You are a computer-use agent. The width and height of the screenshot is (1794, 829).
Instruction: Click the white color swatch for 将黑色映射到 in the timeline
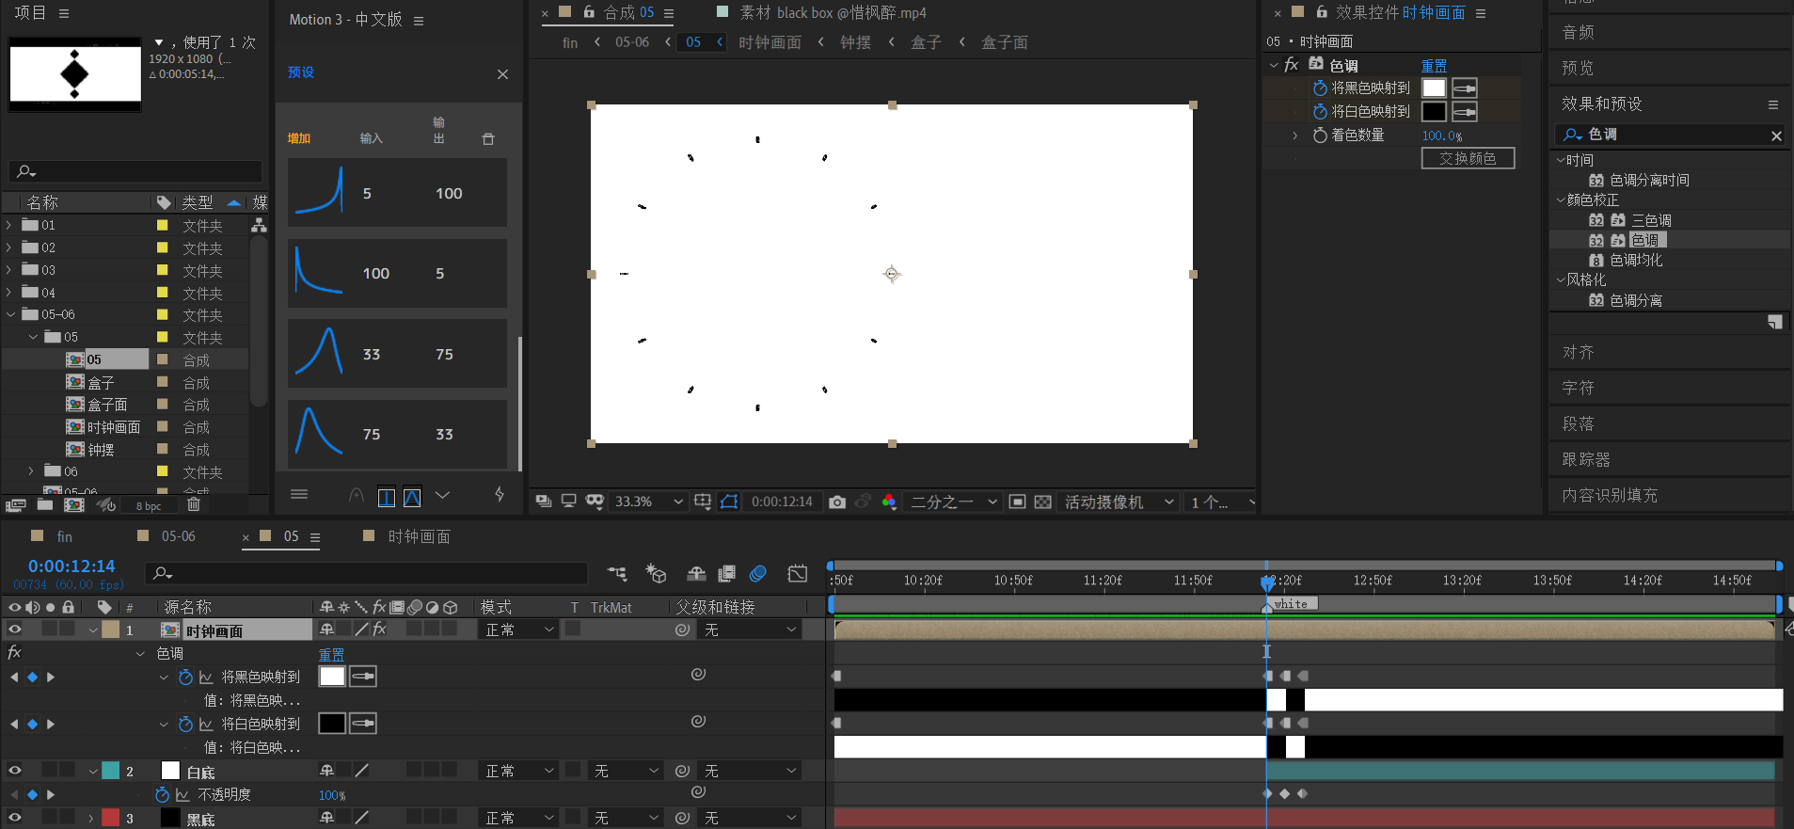[332, 677]
